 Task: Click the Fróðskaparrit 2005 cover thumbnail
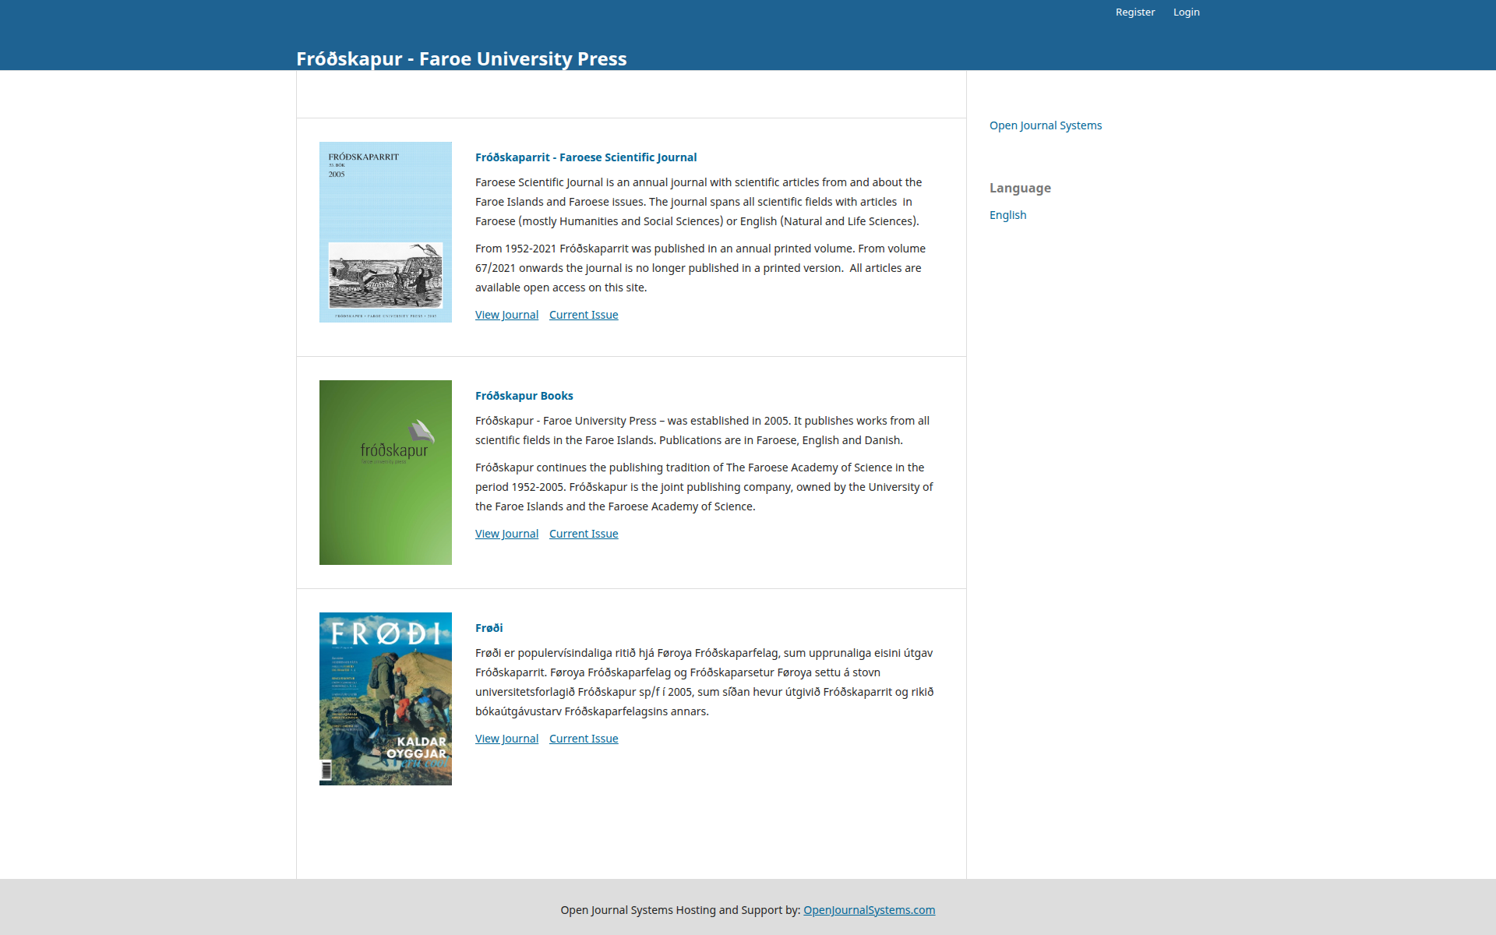(386, 232)
